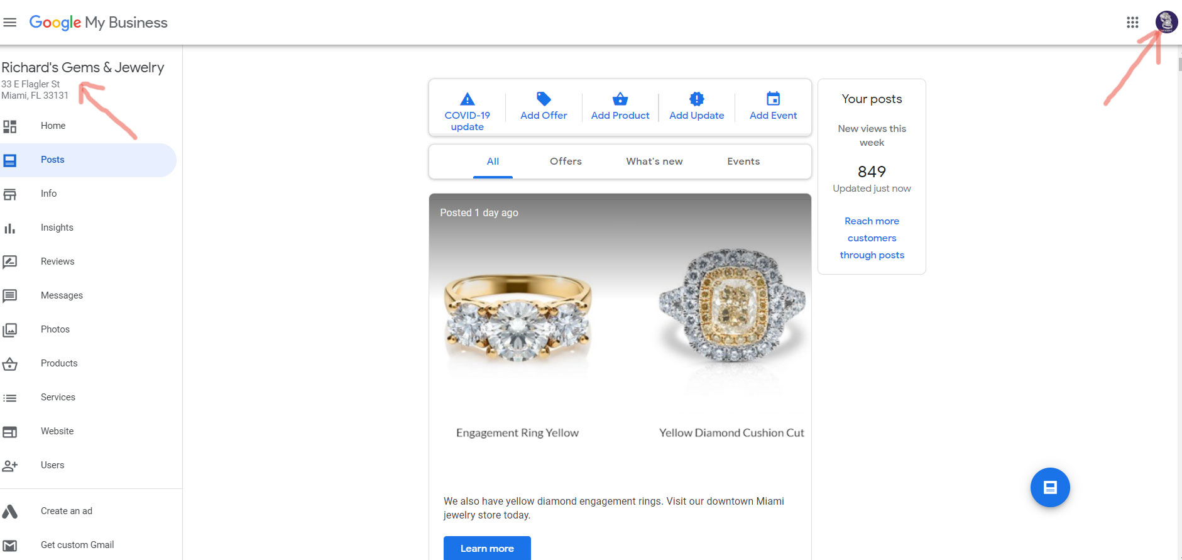Click the Google My Business logo
This screenshot has width=1182, height=560.
[x=99, y=23]
